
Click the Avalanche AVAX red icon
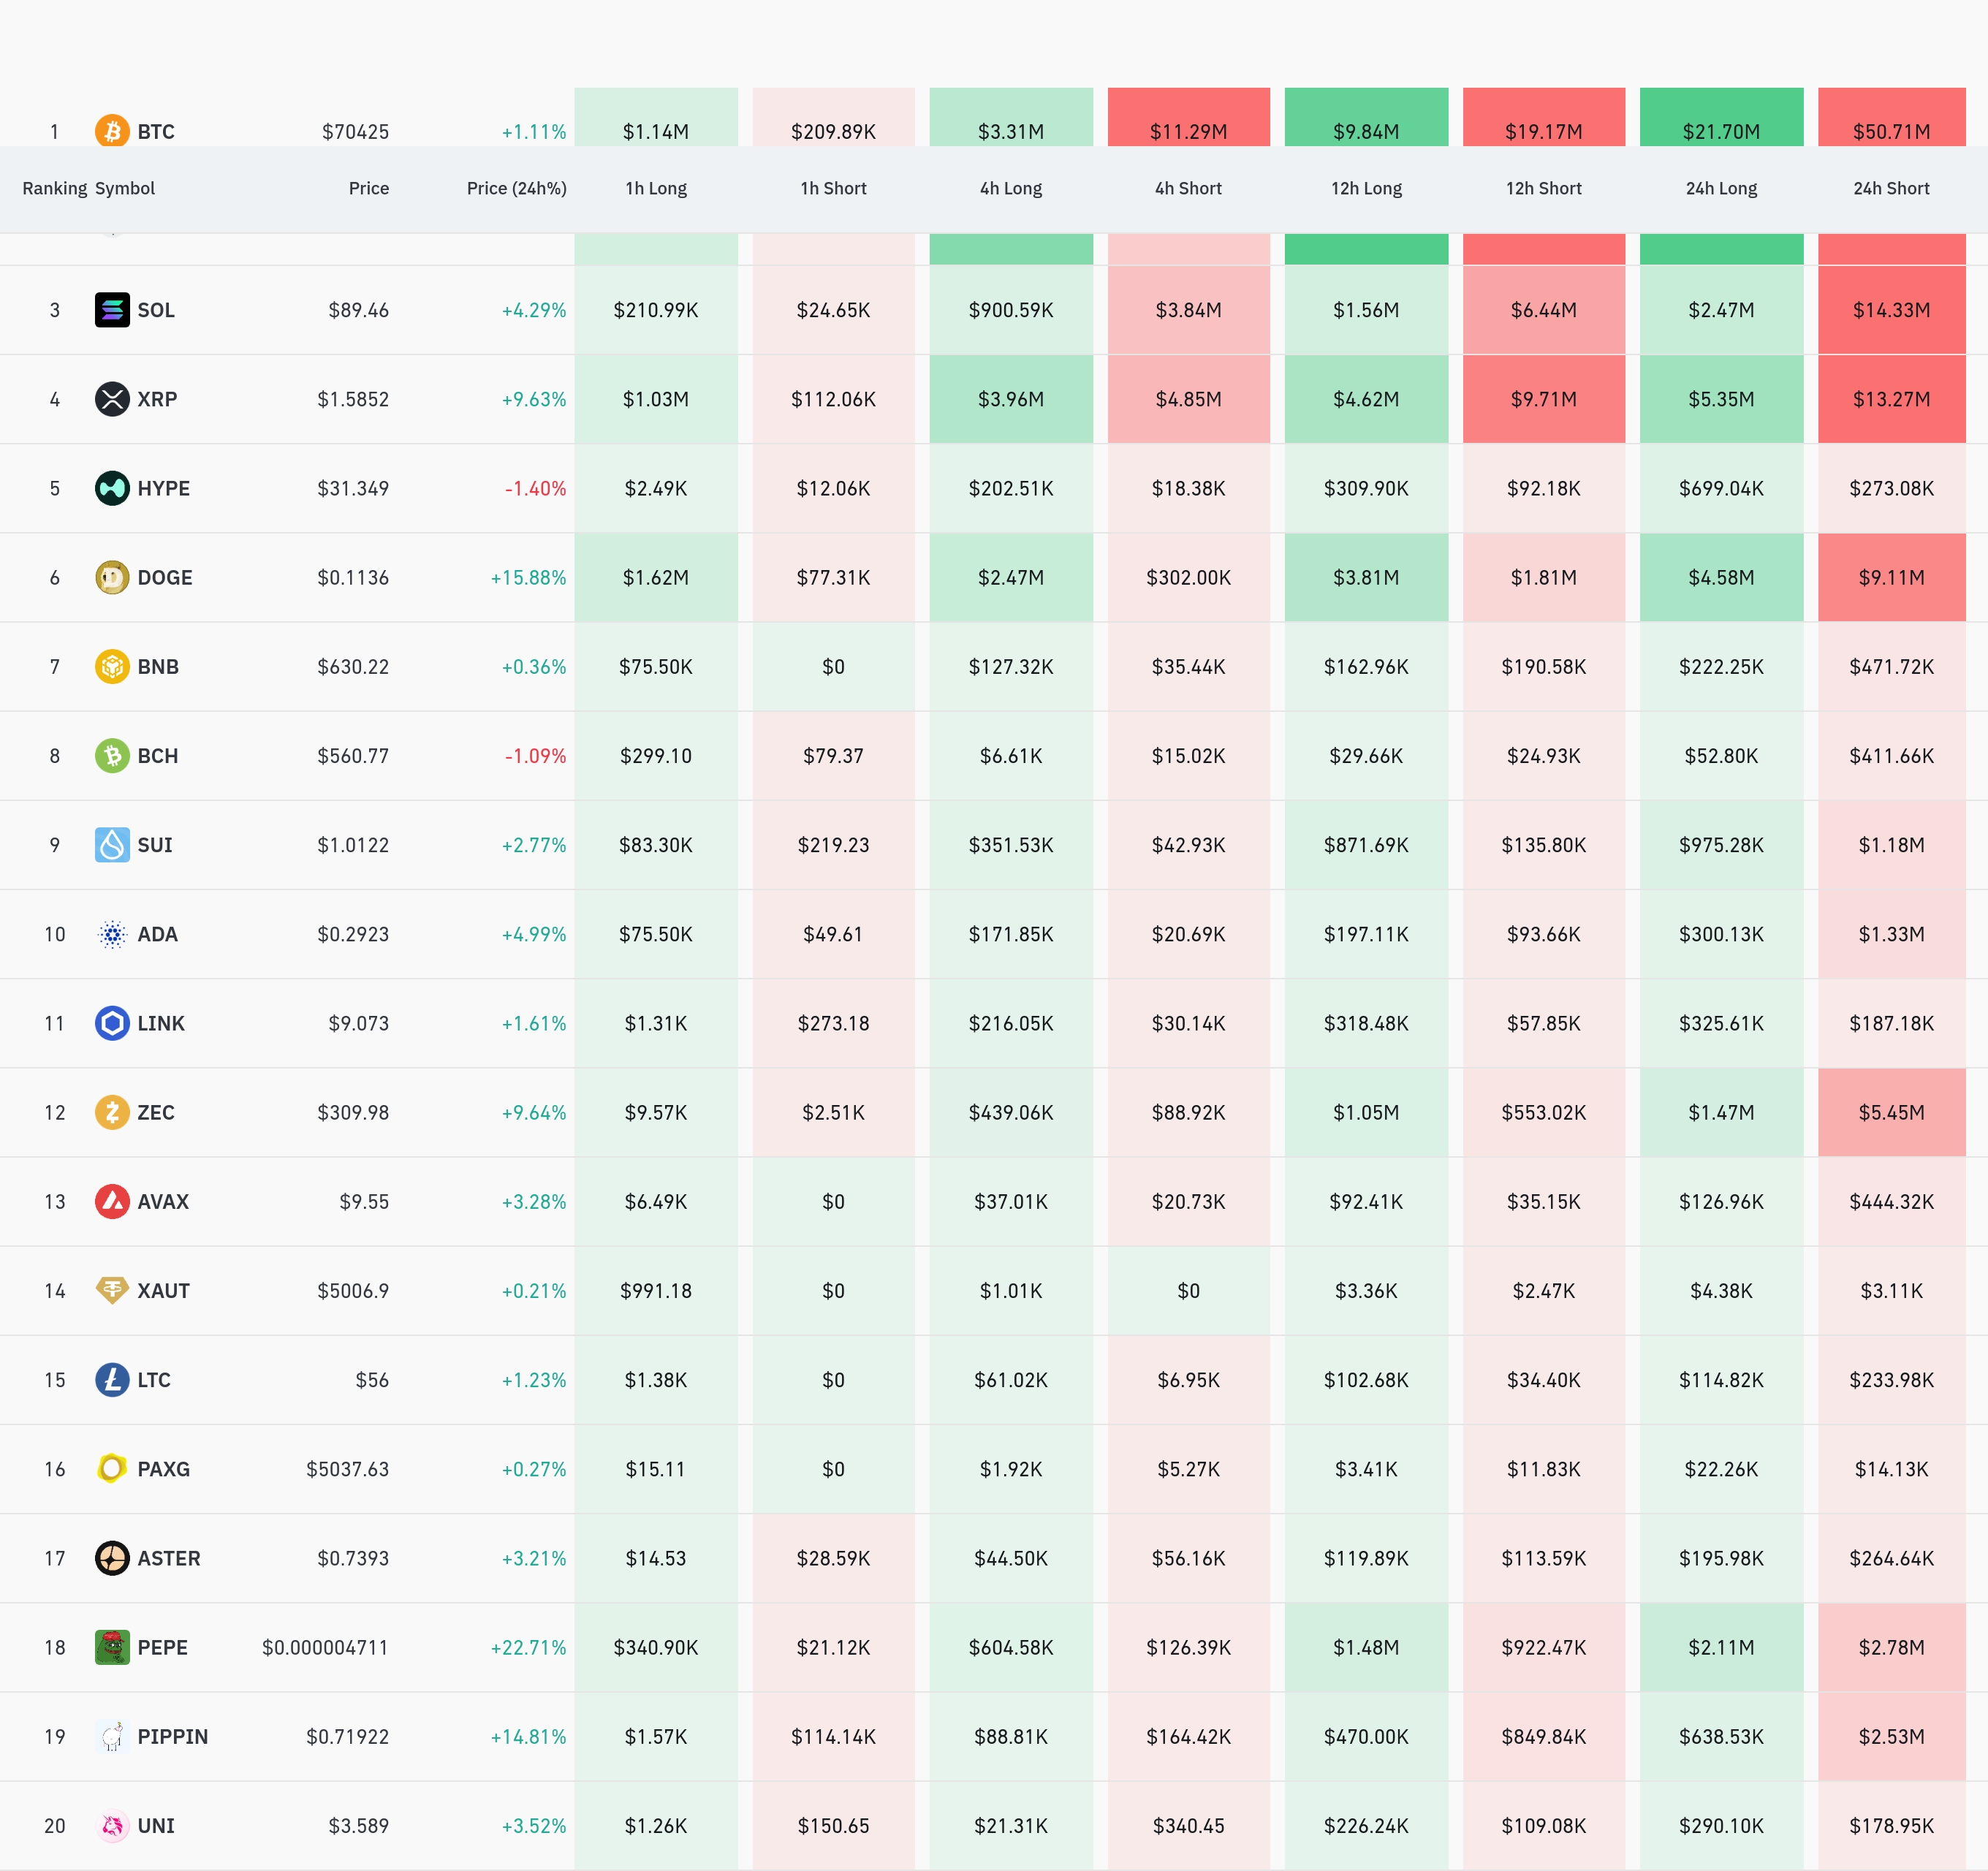112,1201
